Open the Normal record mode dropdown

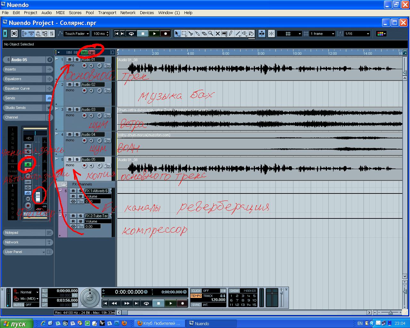point(29,292)
